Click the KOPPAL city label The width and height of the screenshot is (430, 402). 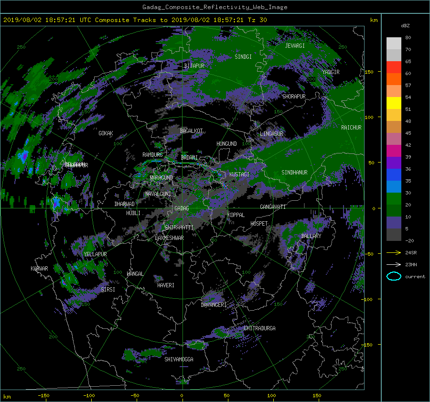click(236, 215)
